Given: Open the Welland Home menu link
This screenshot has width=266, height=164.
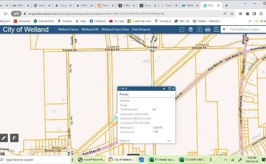Looking at the screenshot, I should coord(68,29).
